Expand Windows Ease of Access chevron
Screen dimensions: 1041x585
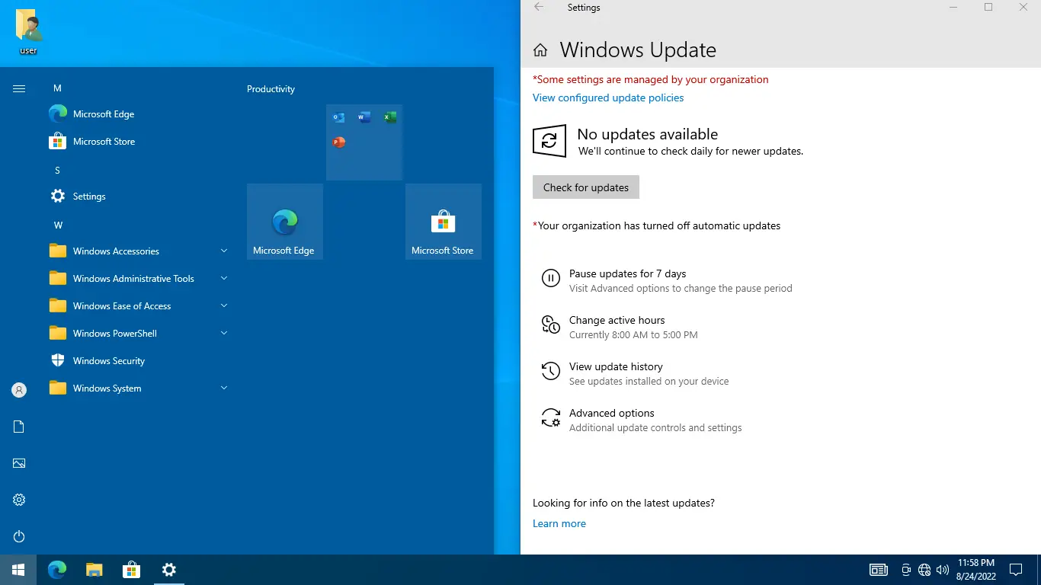tap(224, 305)
